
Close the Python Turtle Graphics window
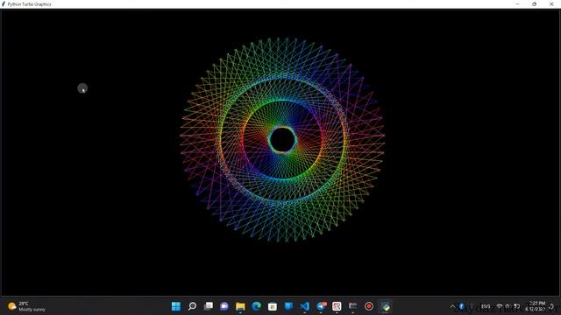click(551, 3)
